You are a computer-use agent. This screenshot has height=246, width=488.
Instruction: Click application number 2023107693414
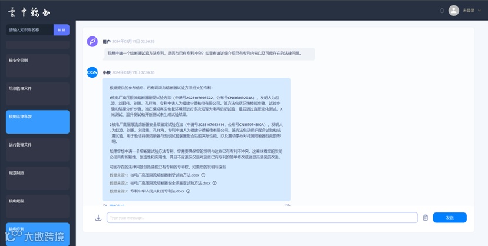[x=211, y=125]
